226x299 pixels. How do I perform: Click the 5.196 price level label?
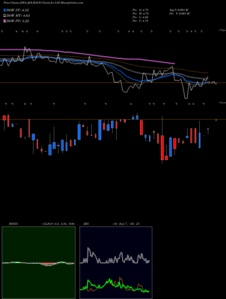point(213,82)
